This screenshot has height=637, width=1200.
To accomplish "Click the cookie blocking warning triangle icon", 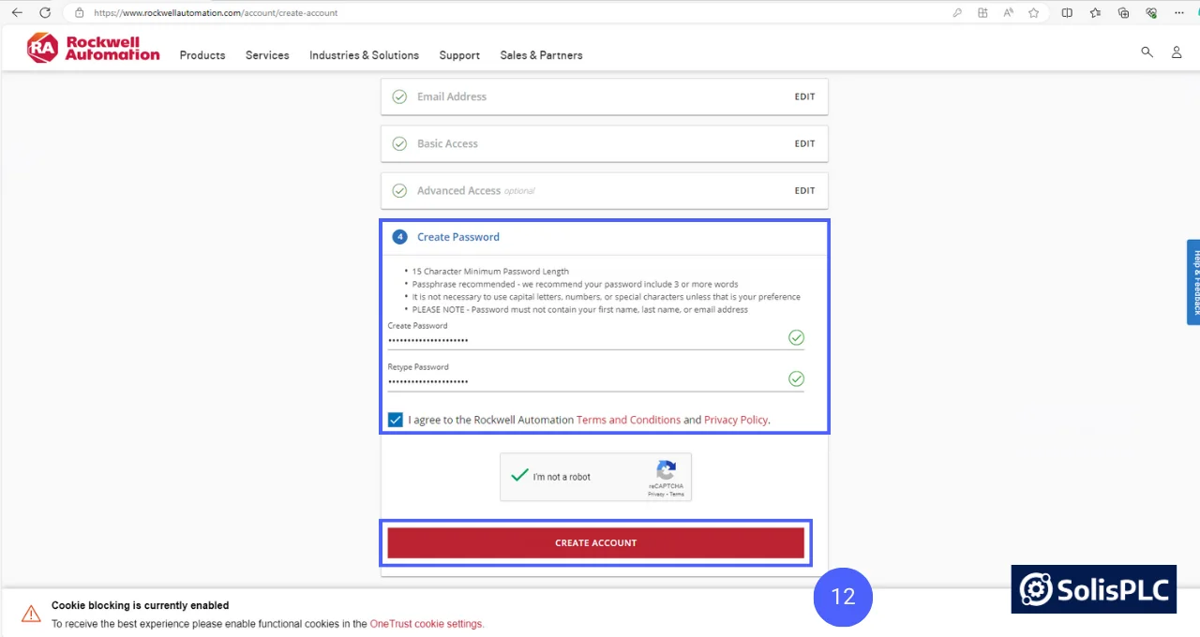I will point(31,614).
